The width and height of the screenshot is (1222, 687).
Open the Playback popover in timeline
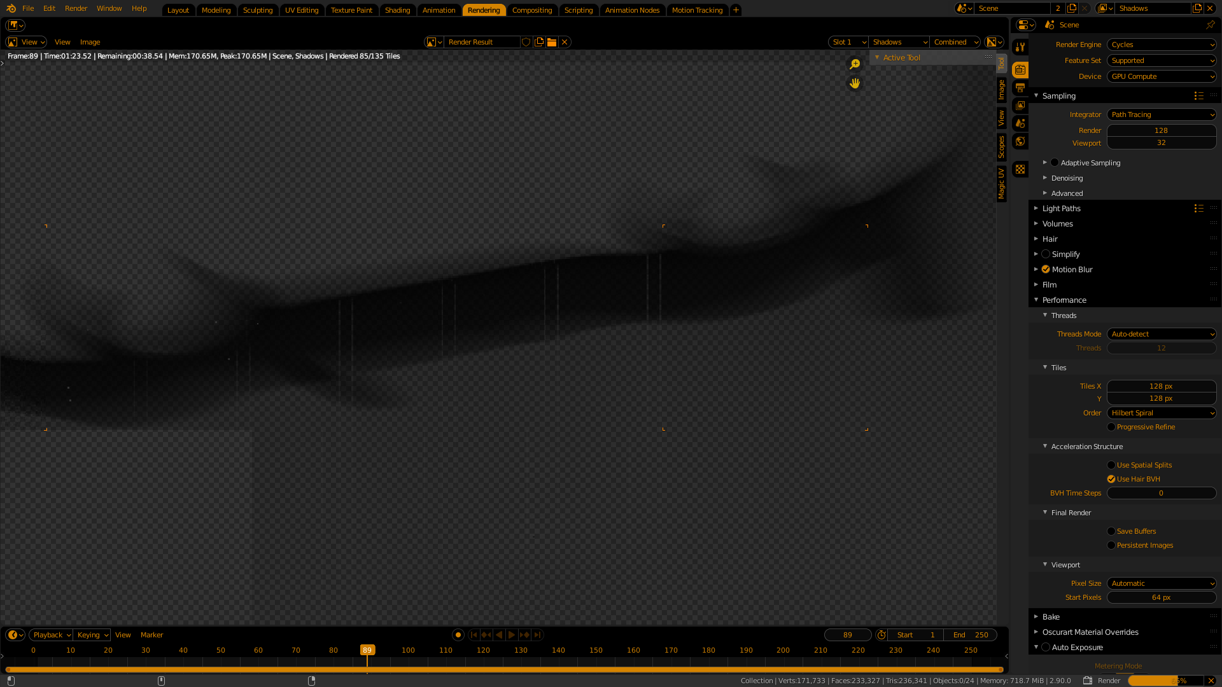coord(51,635)
